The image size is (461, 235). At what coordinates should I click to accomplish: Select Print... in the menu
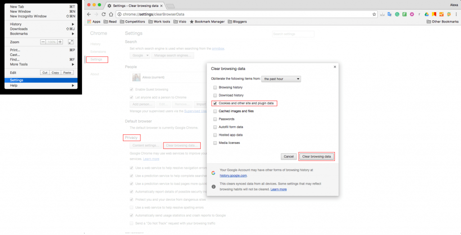coord(41,50)
